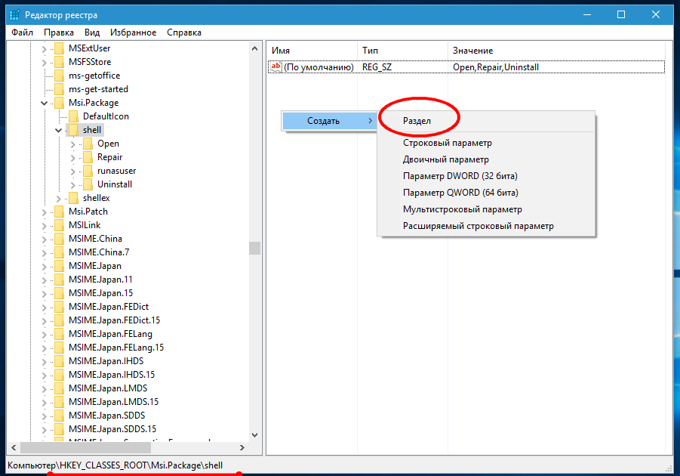Choose Раздел from the submenu
The width and height of the screenshot is (680, 476).
486,121
